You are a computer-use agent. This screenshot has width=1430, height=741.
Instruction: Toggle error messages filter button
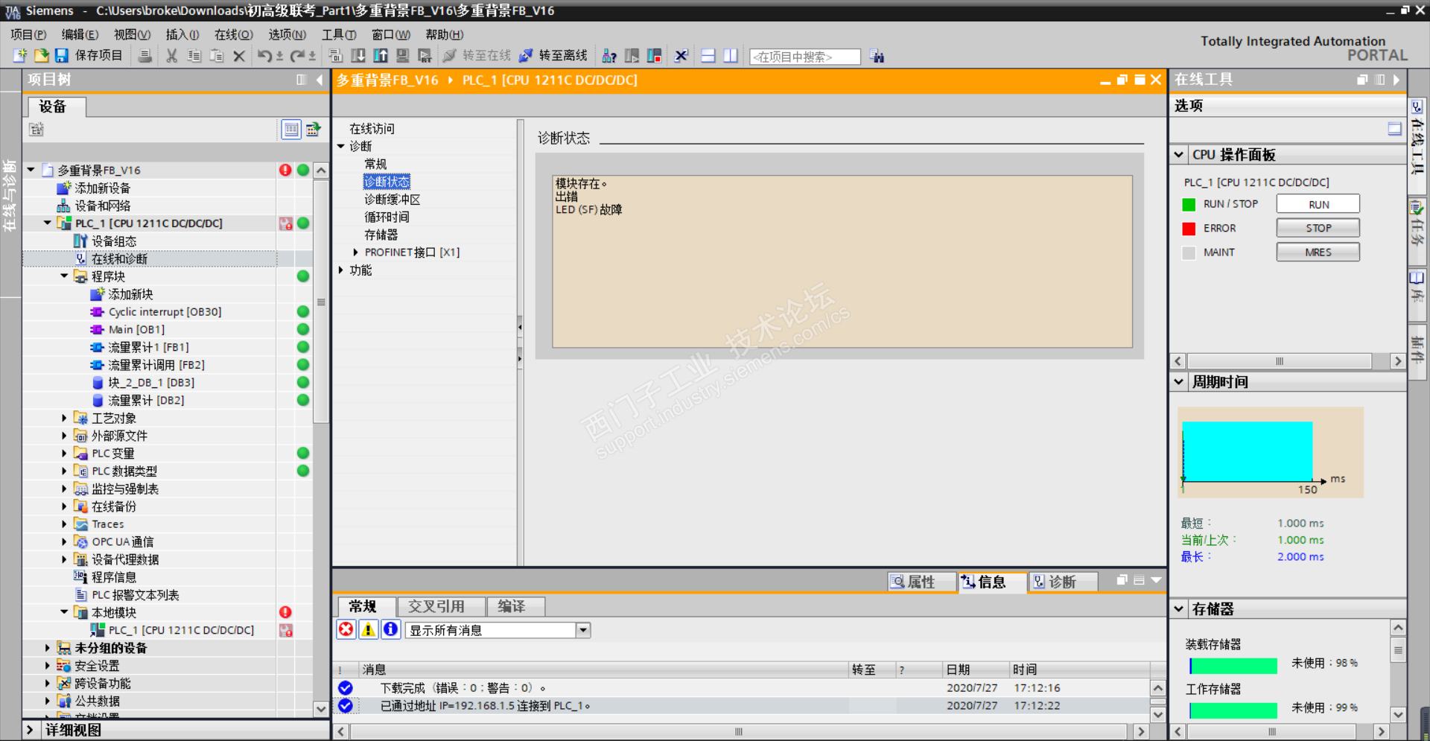click(x=346, y=630)
